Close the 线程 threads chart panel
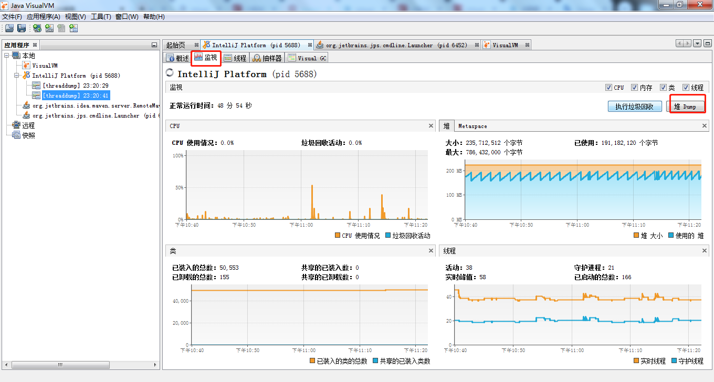This screenshot has width=714, height=382. tap(705, 251)
